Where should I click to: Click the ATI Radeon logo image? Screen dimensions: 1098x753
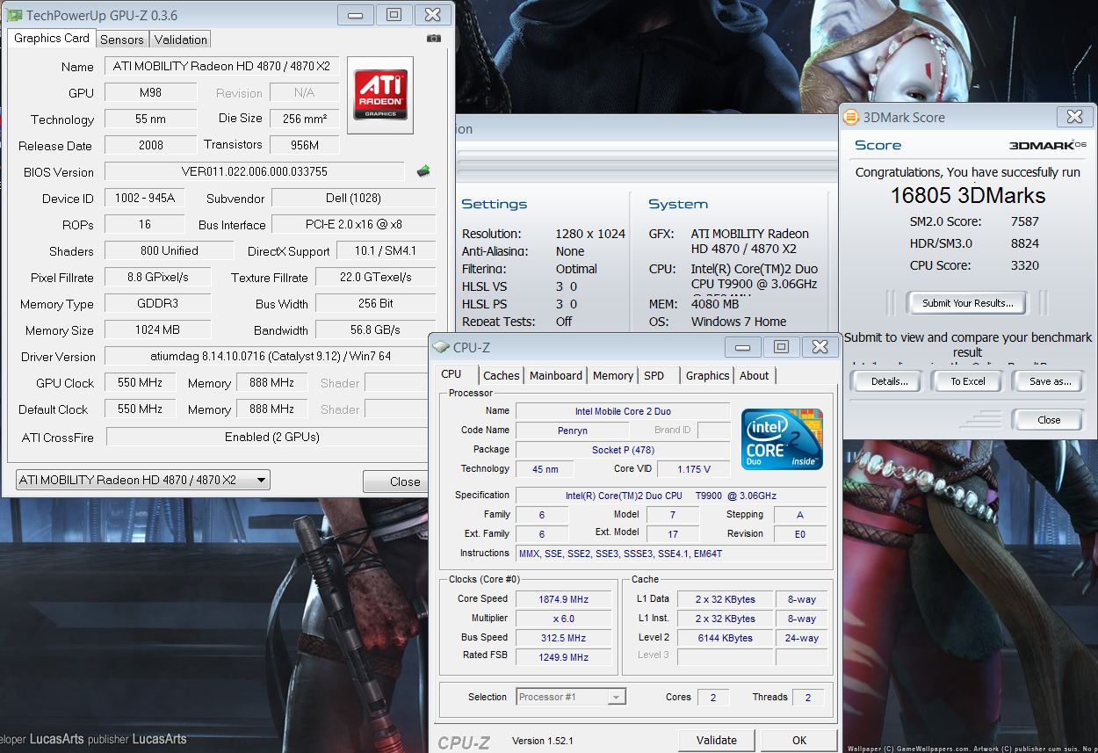(x=380, y=95)
